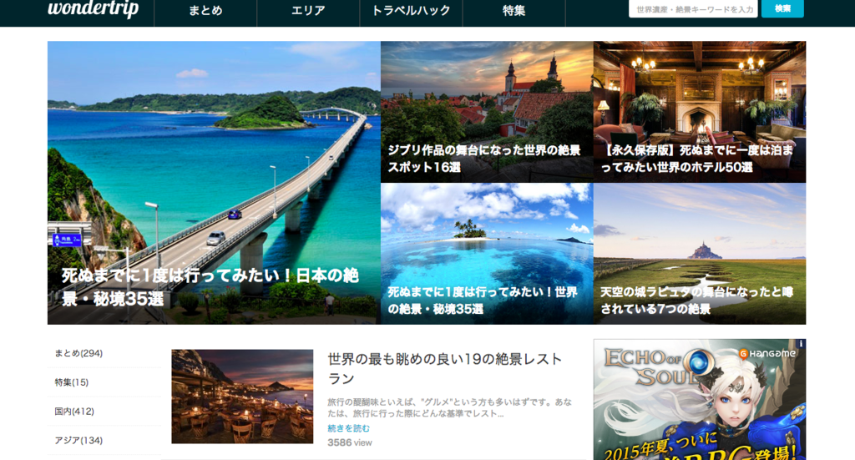Viewport: 855px width, 460px height.
Task: Focus the keyword search input field
Action: pos(693,8)
